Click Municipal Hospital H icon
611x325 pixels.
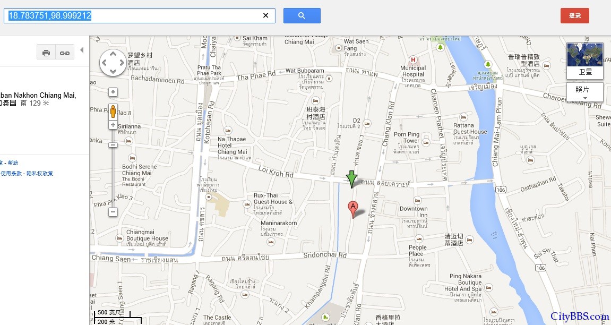pyautogui.click(x=413, y=60)
